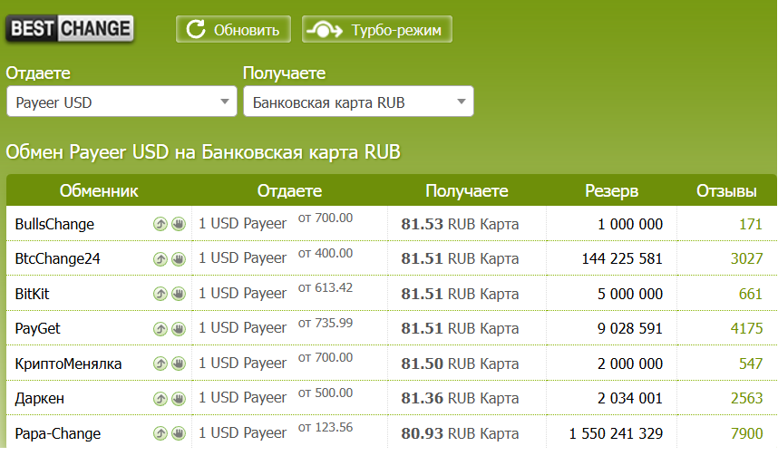Click the 144 225 581 reserve value
The image size is (778, 456).
pyautogui.click(x=622, y=259)
